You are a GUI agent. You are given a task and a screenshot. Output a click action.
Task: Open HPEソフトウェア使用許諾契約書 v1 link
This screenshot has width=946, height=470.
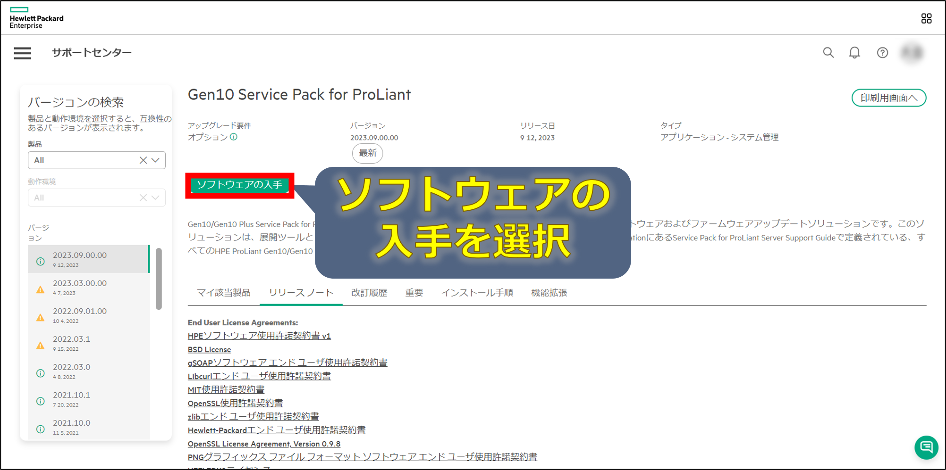coord(259,336)
